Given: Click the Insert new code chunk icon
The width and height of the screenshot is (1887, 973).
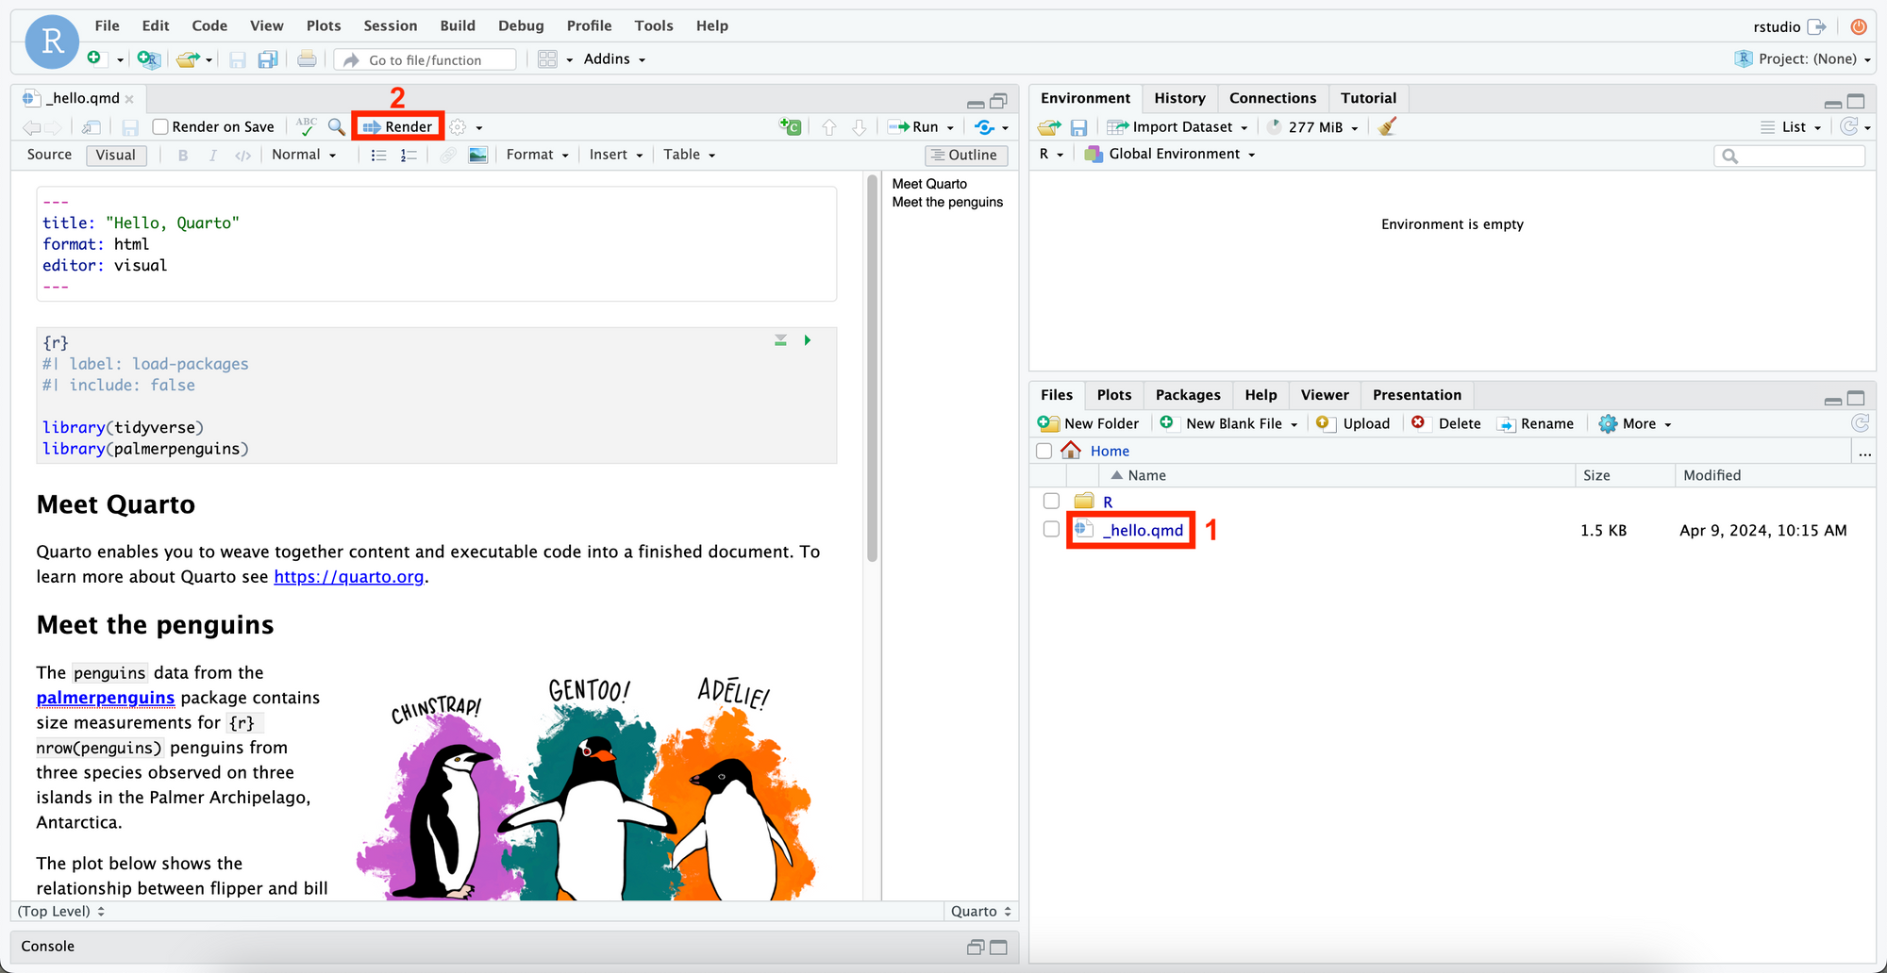Looking at the screenshot, I should click(x=791, y=126).
